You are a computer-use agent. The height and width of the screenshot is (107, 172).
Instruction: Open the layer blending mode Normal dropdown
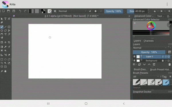[150, 48]
